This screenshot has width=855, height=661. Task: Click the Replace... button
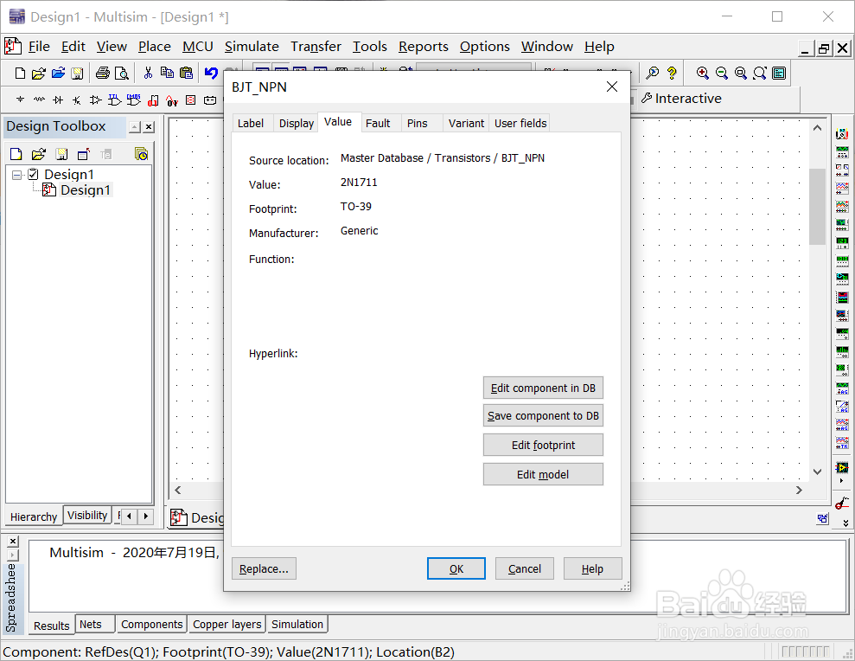pyautogui.click(x=264, y=568)
